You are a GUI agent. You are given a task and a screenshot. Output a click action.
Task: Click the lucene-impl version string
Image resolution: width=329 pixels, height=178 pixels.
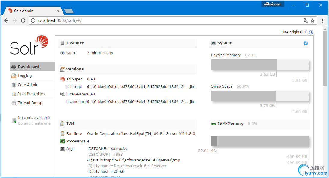point(141,102)
